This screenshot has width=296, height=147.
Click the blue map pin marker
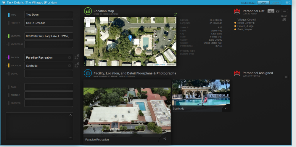click(x=130, y=38)
